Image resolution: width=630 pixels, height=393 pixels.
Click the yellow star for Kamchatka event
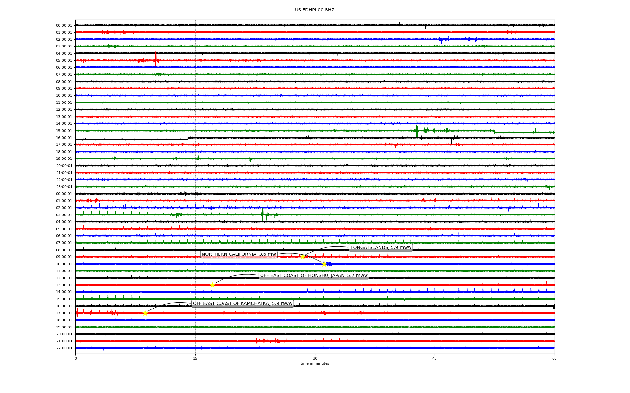coord(145,313)
